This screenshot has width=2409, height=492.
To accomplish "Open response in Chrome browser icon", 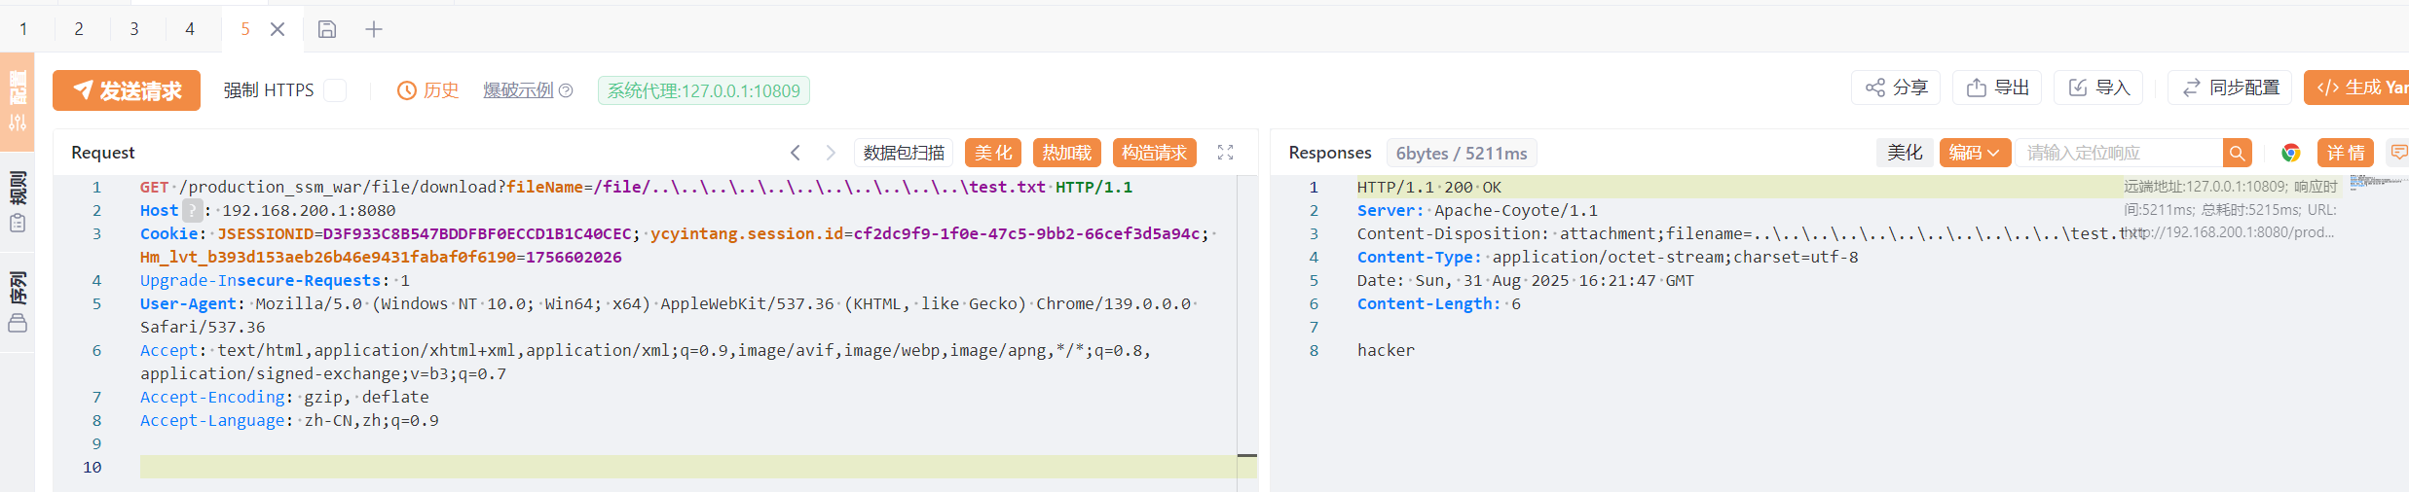I will 2290,153.
